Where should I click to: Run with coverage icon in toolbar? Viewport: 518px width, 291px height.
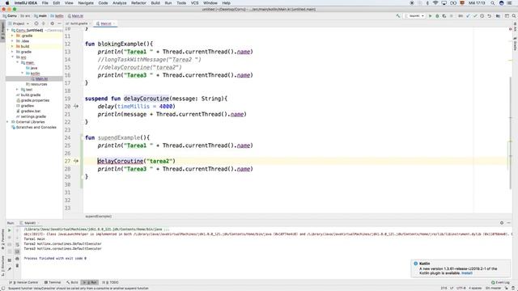444,16
